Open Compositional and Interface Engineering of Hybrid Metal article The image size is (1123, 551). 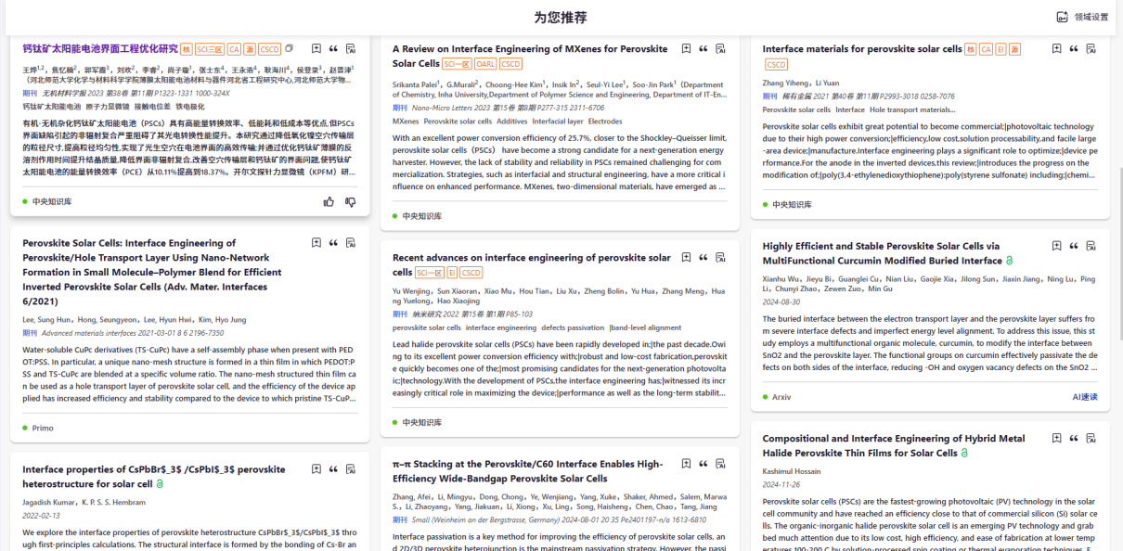(x=894, y=445)
